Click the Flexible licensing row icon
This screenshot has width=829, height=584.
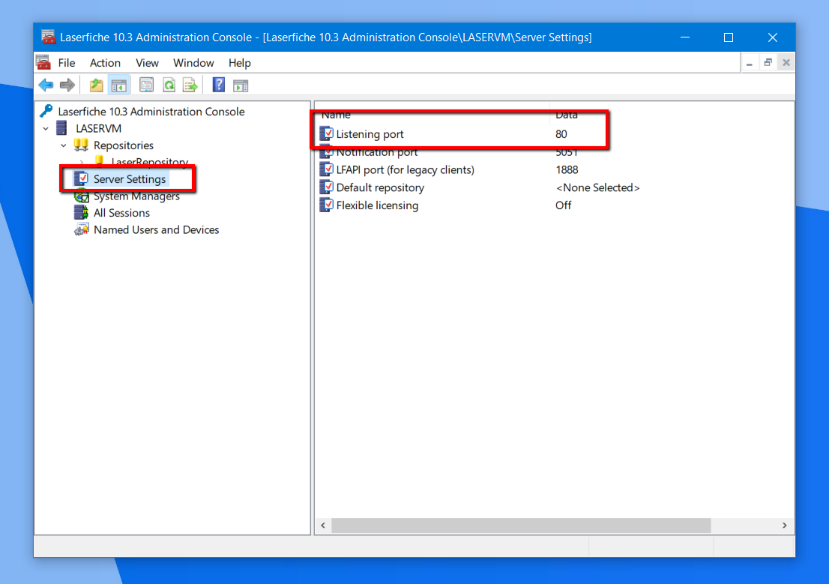coord(326,205)
